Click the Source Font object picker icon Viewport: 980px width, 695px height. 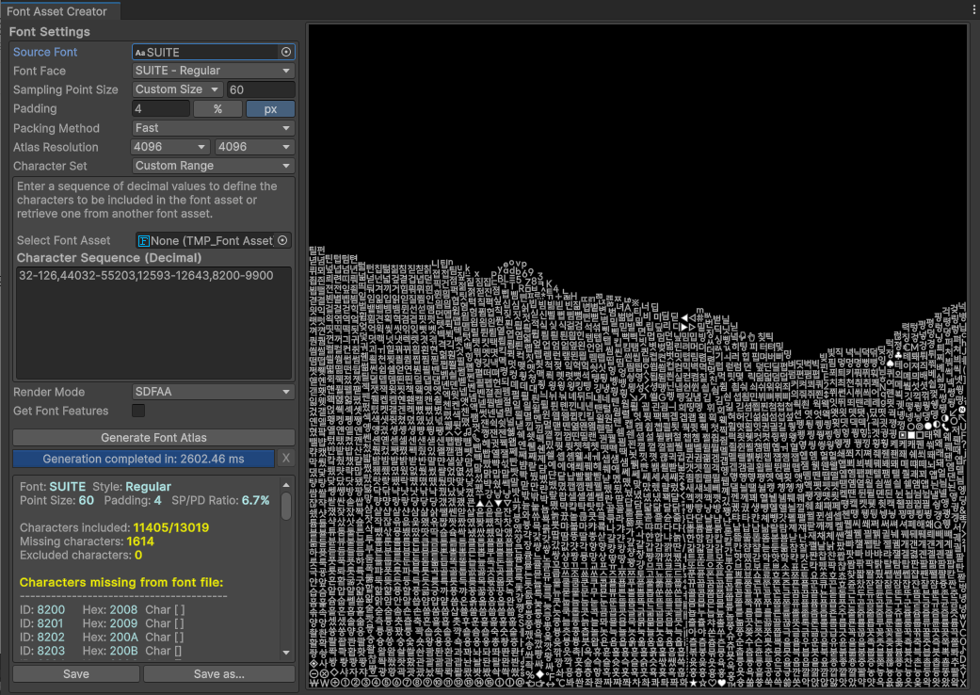[286, 52]
